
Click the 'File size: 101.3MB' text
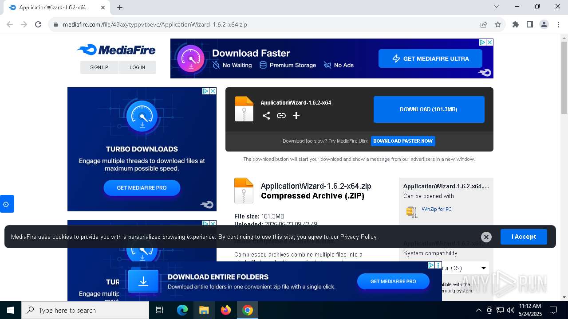(259, 216)
